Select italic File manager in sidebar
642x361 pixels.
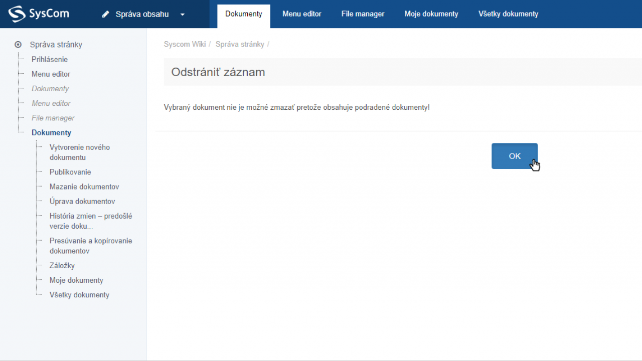(53, 118)
